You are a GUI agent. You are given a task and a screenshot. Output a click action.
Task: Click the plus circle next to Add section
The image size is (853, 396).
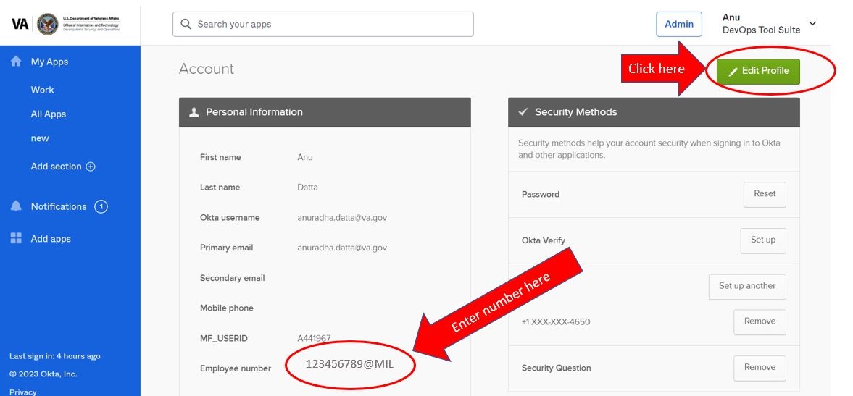pos(91,167)
